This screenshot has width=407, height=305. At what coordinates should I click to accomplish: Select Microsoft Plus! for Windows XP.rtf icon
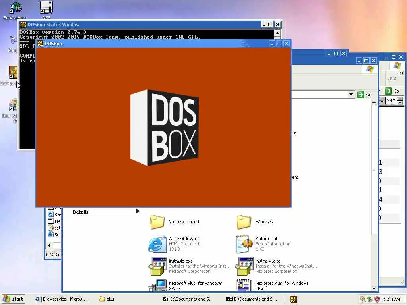[244, 285]
